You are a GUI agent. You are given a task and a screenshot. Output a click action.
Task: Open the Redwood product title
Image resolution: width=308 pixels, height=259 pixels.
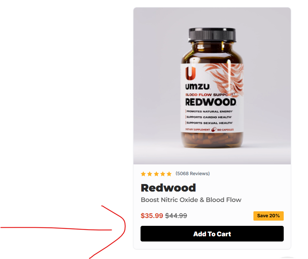click(168, 188)
